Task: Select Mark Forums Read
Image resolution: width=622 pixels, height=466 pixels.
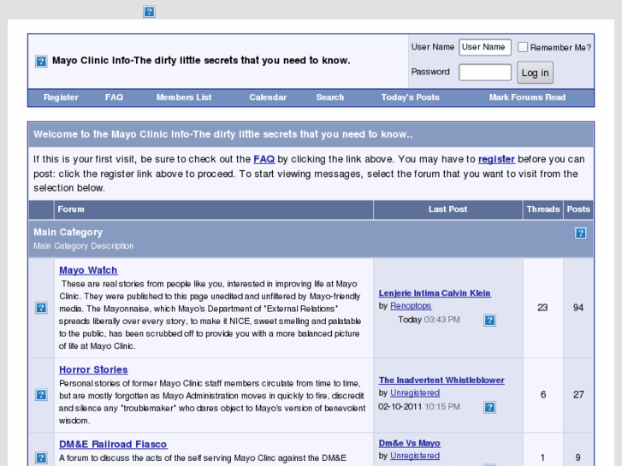Action: click(527, 97)
